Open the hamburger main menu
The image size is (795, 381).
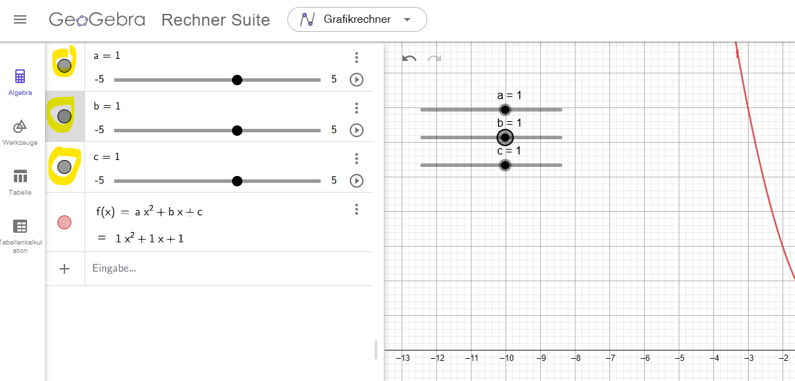[20, 19]
